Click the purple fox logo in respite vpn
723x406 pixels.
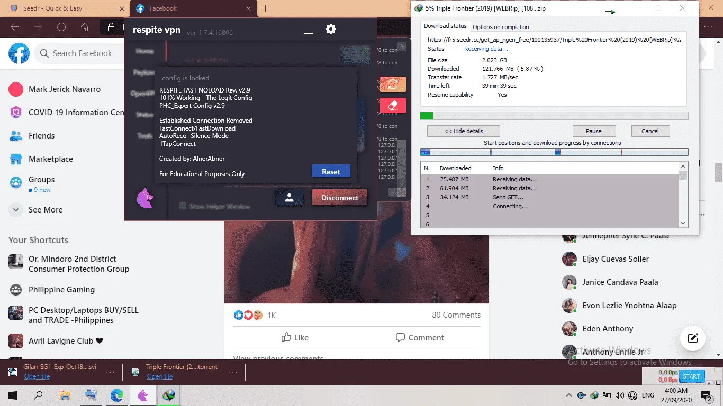tap(145, 198)
